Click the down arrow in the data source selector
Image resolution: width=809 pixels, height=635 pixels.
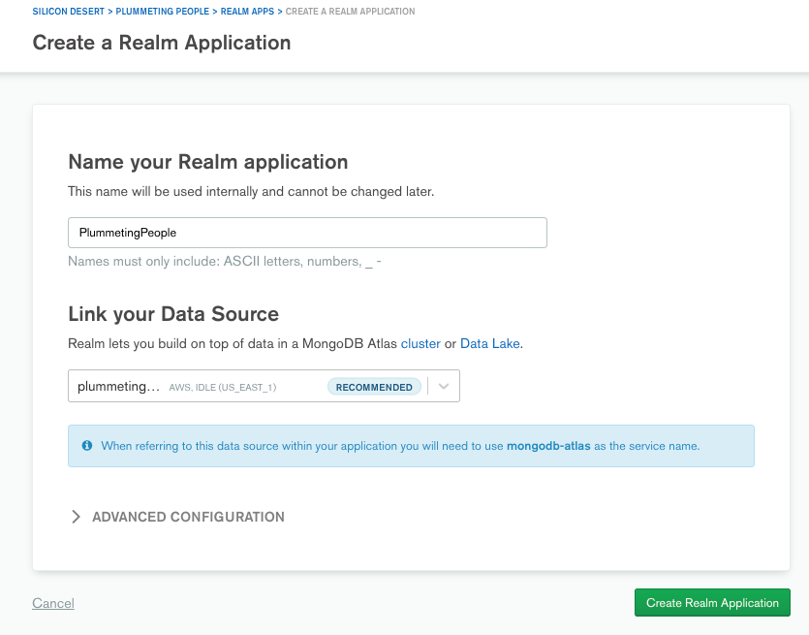pyautogui.click(x=444, y=387)
